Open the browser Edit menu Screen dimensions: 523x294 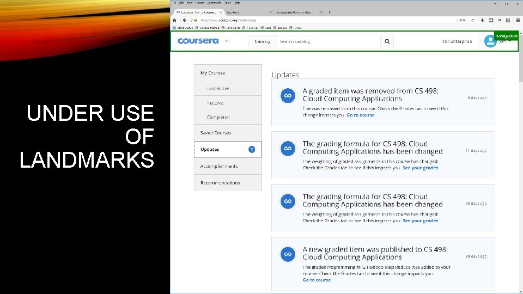pos(181,3)
